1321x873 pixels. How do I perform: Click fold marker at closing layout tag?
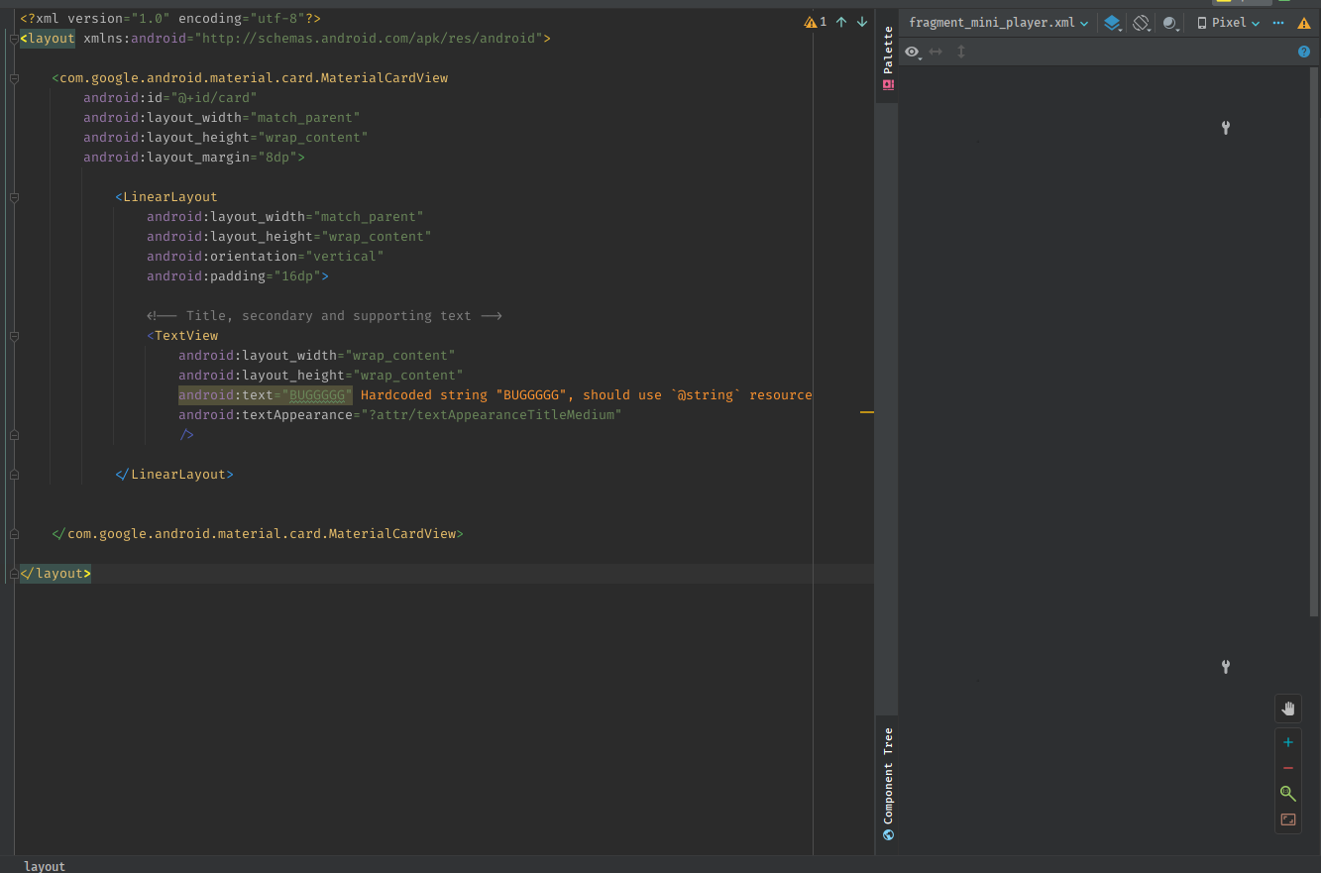pos(14,574)
